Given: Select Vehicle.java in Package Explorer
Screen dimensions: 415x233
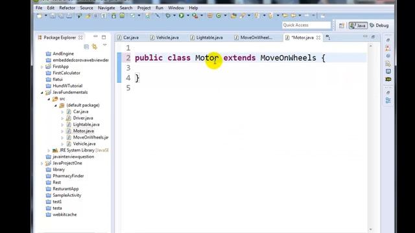Looking at the screenshot, I should pyautogui.click(x=84, y=144).
